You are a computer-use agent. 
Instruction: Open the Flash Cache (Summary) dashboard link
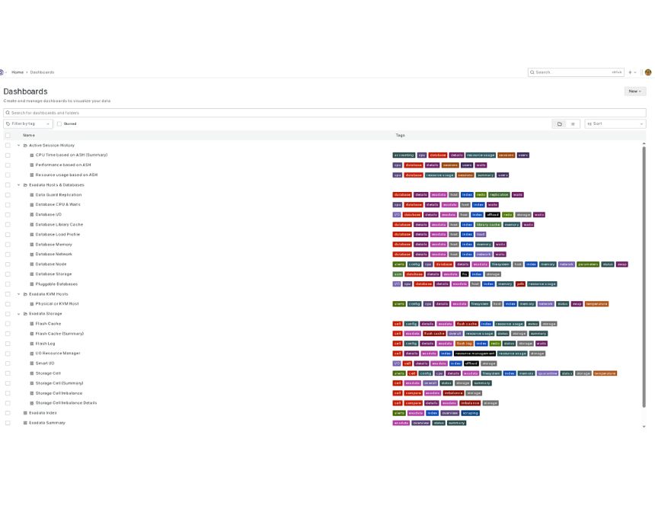click(59, 333)
